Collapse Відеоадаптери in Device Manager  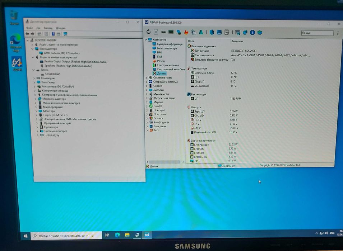point(32,49)
